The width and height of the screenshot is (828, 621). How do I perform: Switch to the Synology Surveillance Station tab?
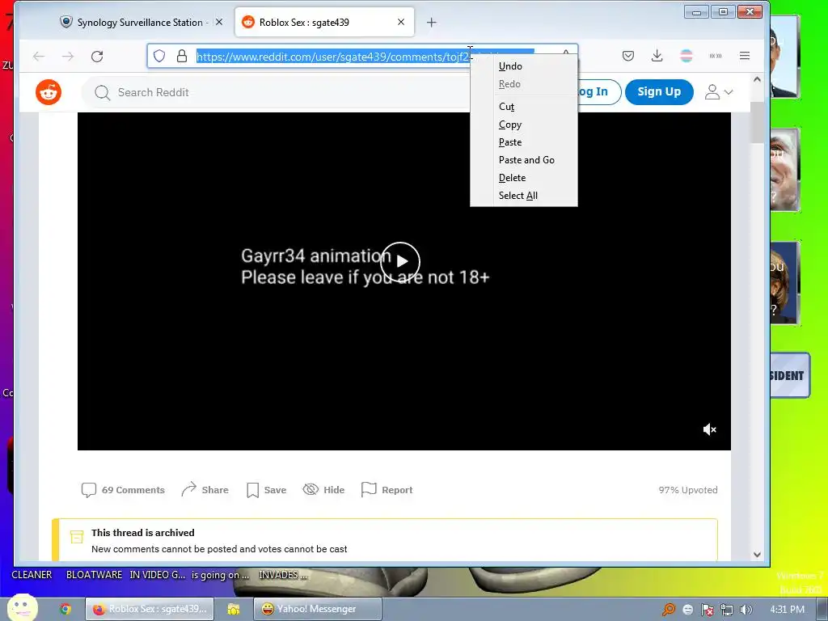click(x=140, y=22)
